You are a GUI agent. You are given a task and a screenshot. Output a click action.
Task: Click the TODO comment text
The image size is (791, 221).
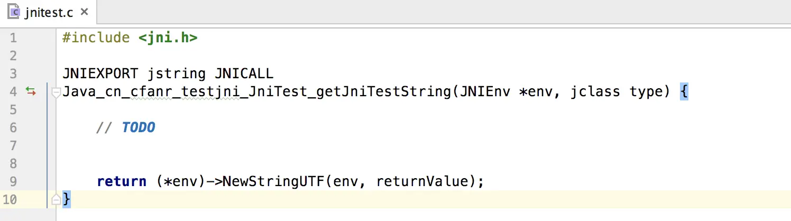click(x=138, y=127)
